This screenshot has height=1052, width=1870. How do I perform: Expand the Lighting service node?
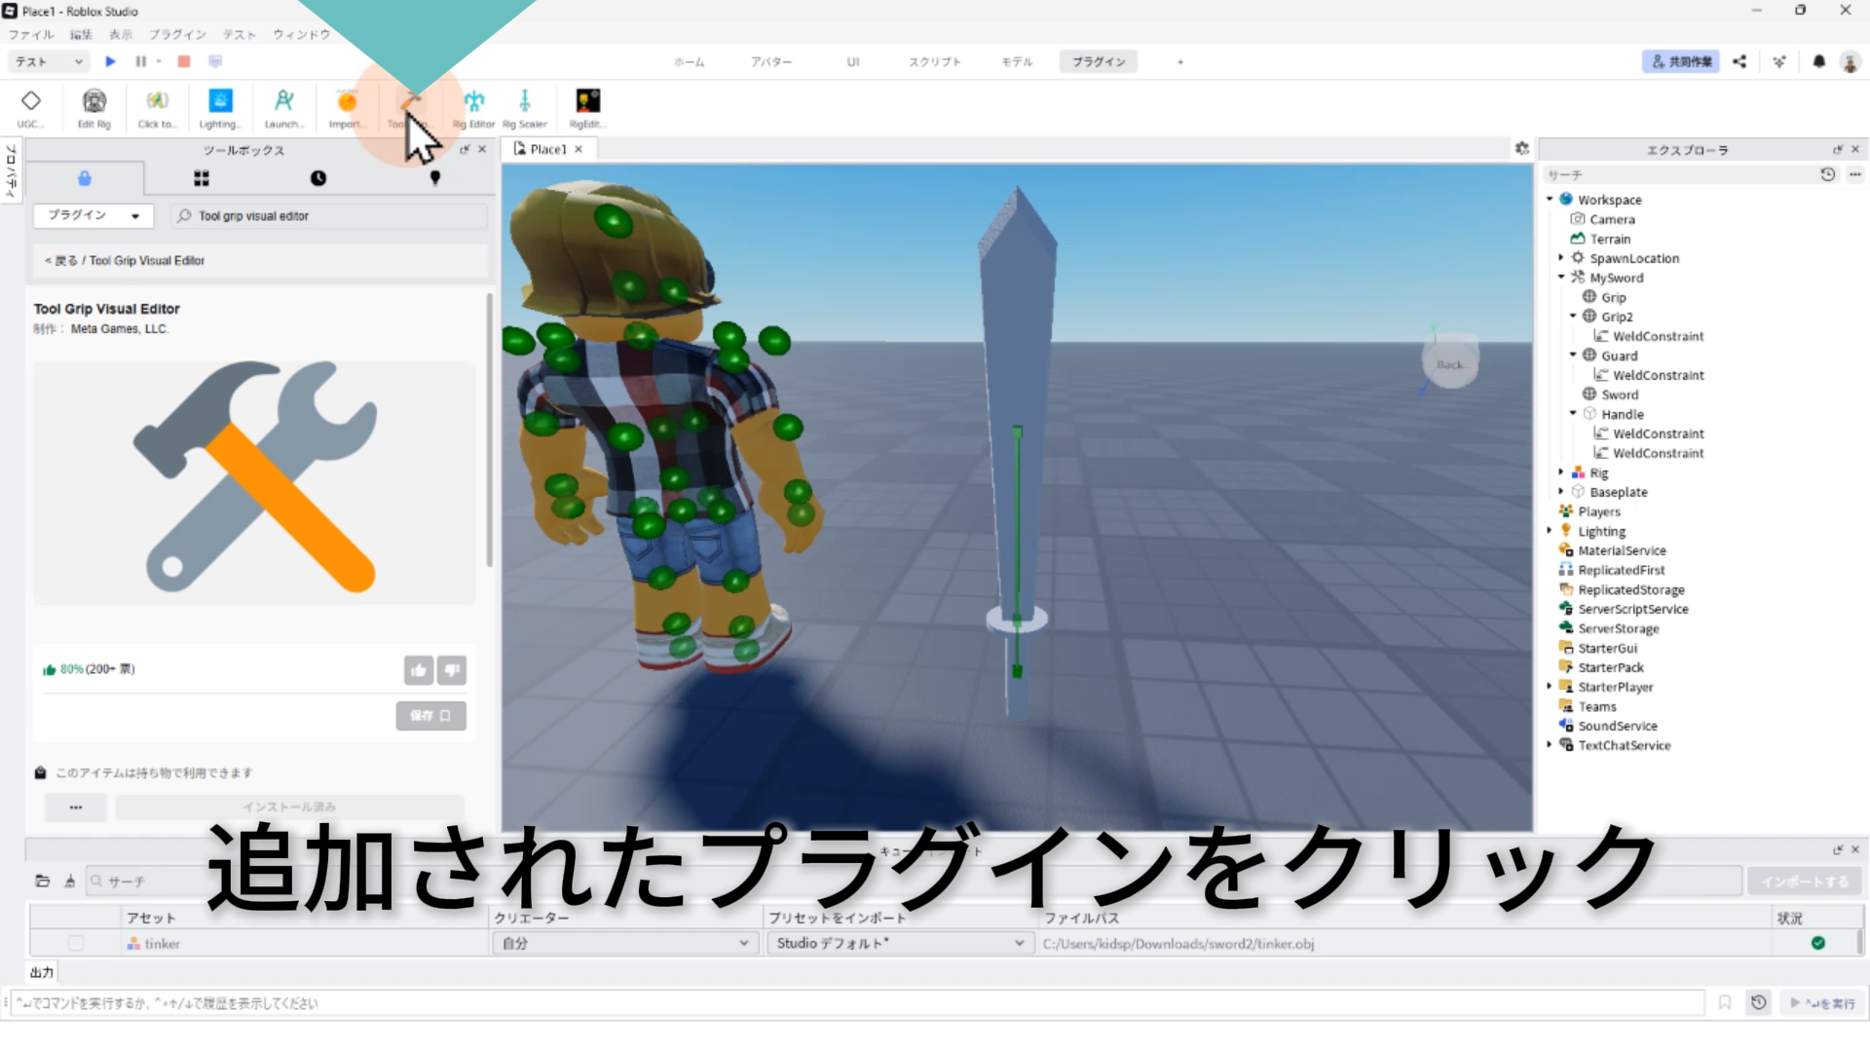click(x=1550, y=531)
